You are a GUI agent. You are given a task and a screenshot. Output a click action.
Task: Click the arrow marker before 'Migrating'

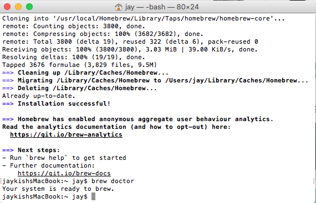coord(8,81)
